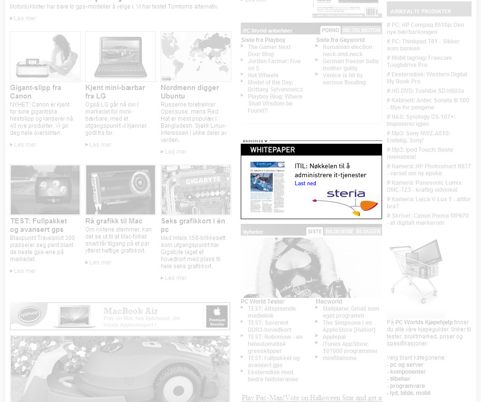Image resolution: width=481 pixels, height=402 pixels.
Task: Open the BLOGGER tab in Nyheter
Action: 368,231
